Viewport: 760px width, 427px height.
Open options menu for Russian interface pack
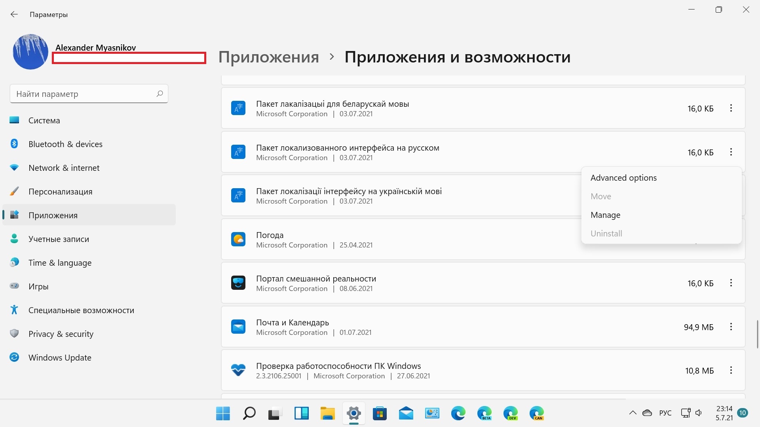click(731, 152)
